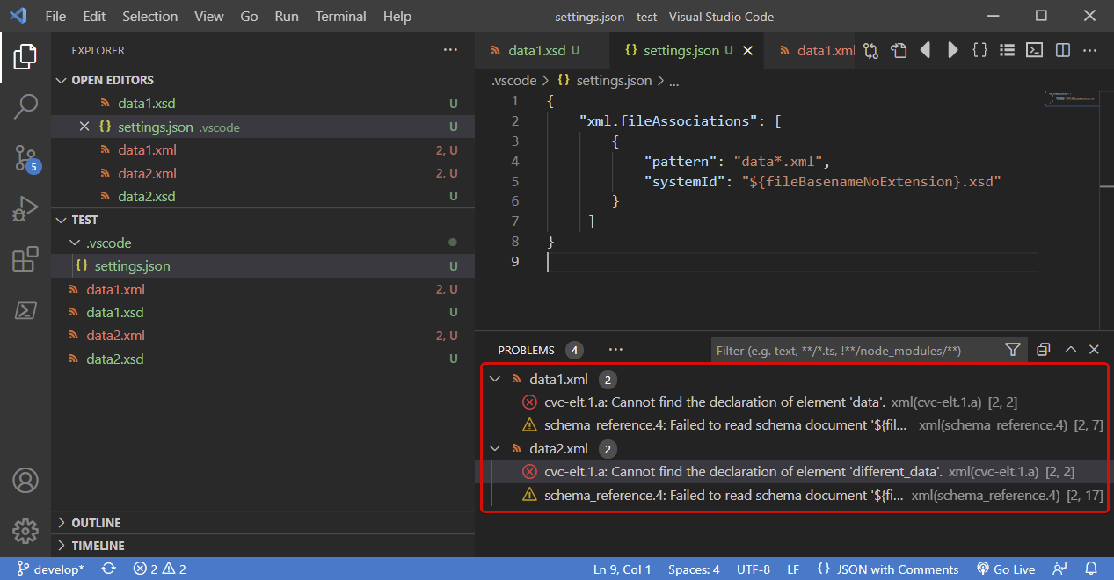Viewport: 1114px width, 580px height.
Task: Click UTF-8 encoding in status bar
Action: tap(754, 569)
